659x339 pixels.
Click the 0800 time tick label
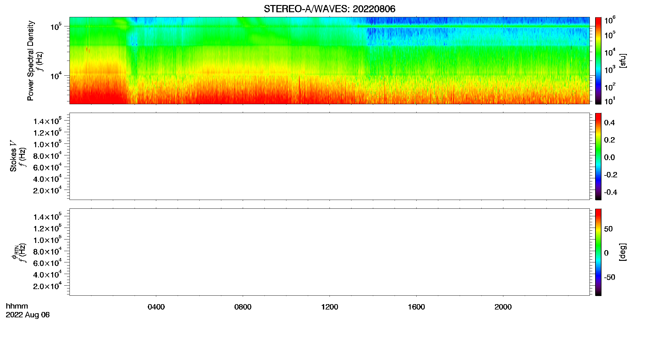[243, 307]
